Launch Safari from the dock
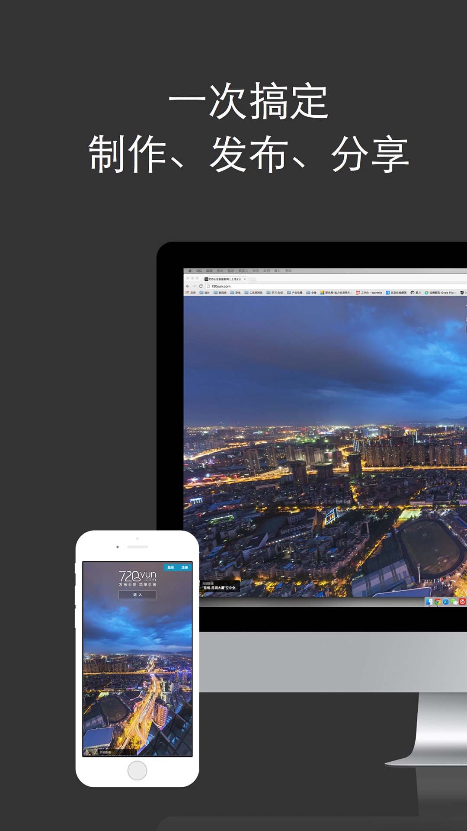Viewport: 467px width, 831px height. (x=446, y=602)
